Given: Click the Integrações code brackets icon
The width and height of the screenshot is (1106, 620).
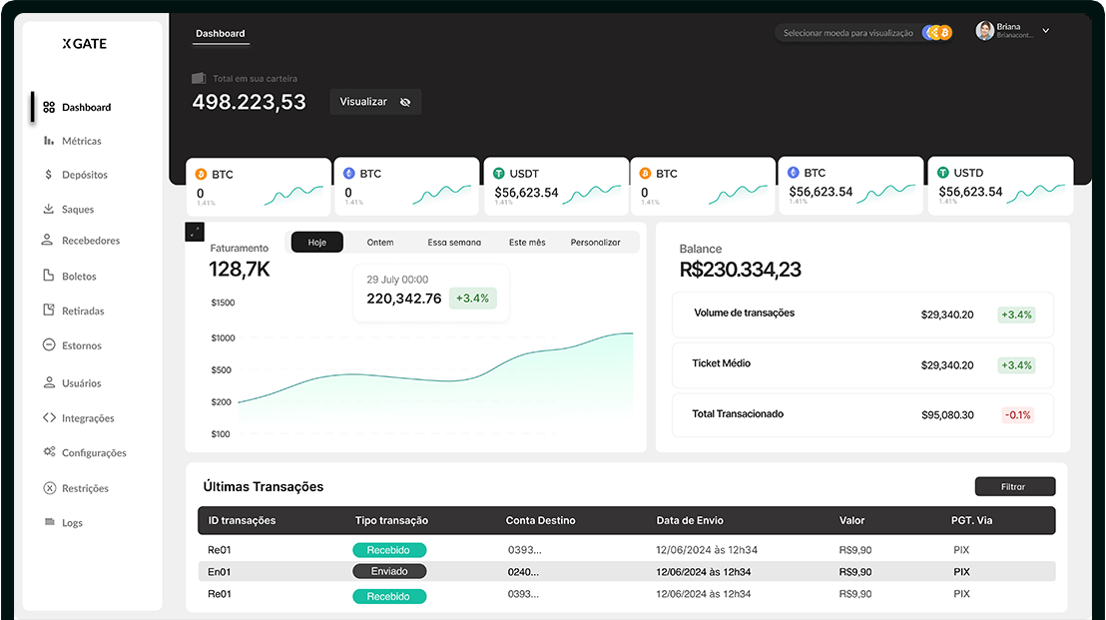Looking at the screenshot, I should pos(48,418).
